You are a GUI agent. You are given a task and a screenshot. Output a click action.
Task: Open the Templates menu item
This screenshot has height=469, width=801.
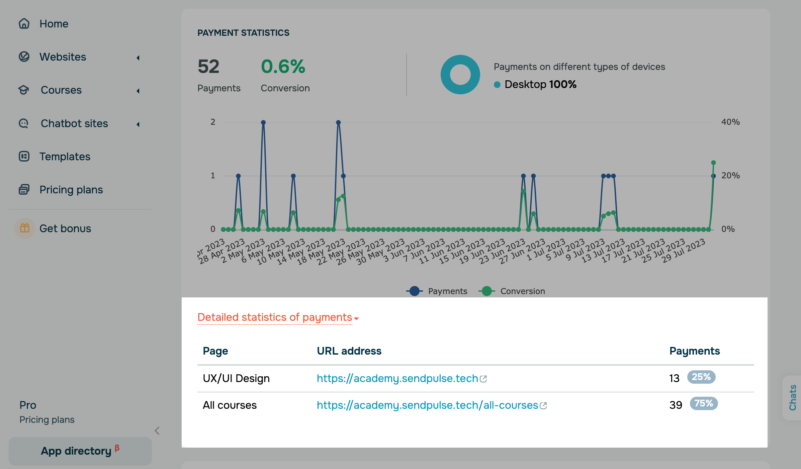click(65, 157)
